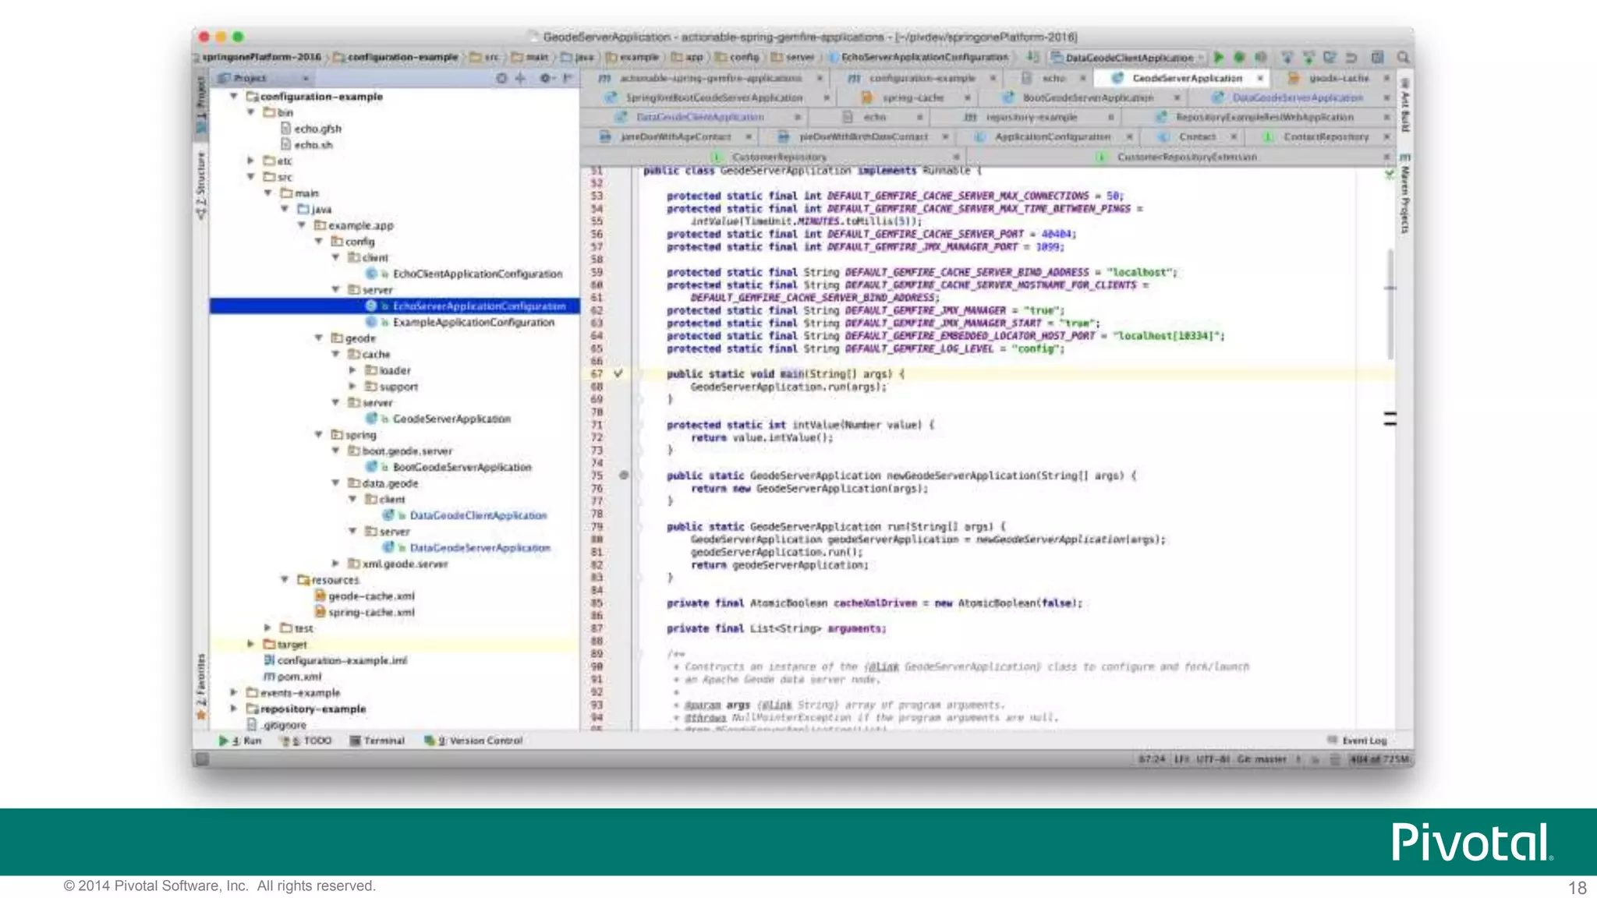Open the Run tool window
The height and width of the screenshot is (898, 1597).
point(240,741)
